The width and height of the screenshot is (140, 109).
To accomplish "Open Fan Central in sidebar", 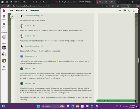I will [x=4, y=25].
